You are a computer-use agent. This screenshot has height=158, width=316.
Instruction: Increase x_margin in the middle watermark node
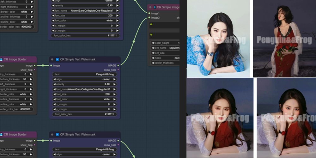click(115, 104)
